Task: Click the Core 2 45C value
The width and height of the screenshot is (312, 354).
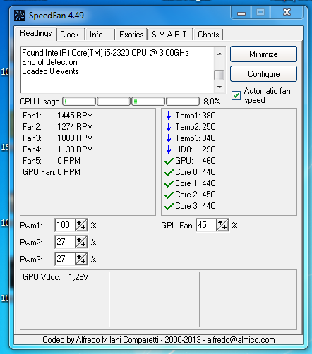Action: tap(209, 195)
